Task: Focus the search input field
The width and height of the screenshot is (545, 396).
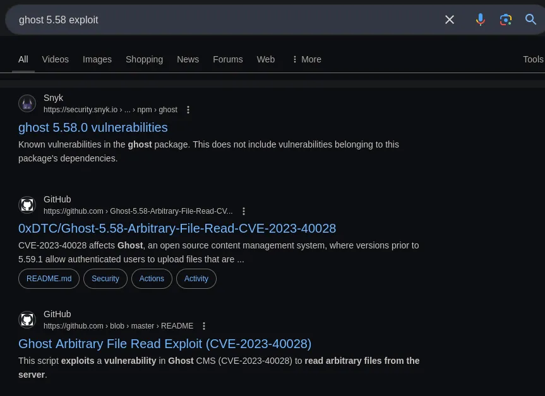Action: [x=221, y=20]
